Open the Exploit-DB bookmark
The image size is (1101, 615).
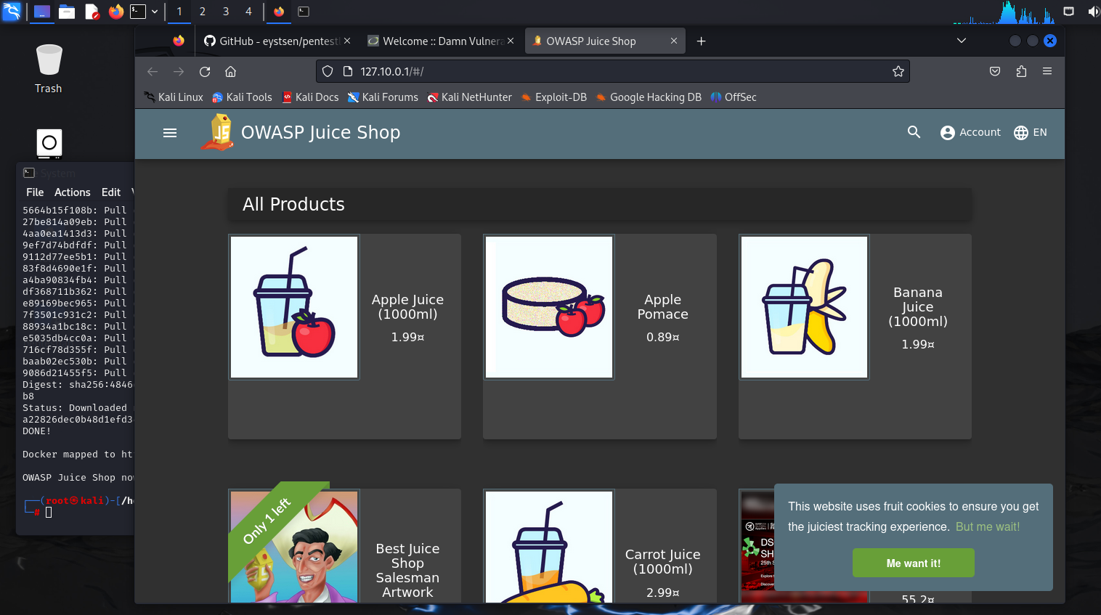553,97
